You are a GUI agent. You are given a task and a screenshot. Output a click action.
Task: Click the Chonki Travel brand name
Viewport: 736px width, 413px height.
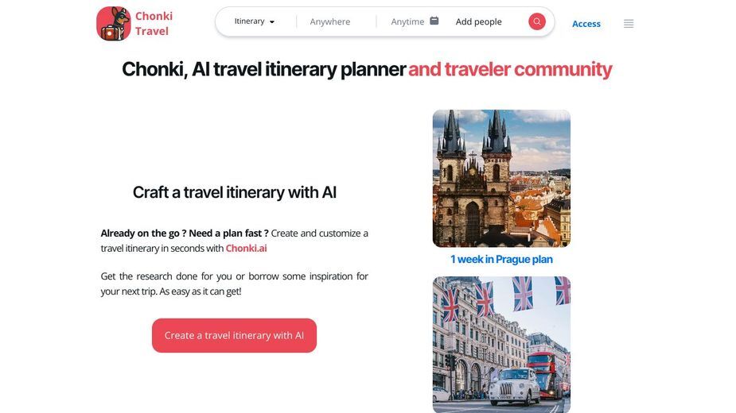(x=154, y=24)
